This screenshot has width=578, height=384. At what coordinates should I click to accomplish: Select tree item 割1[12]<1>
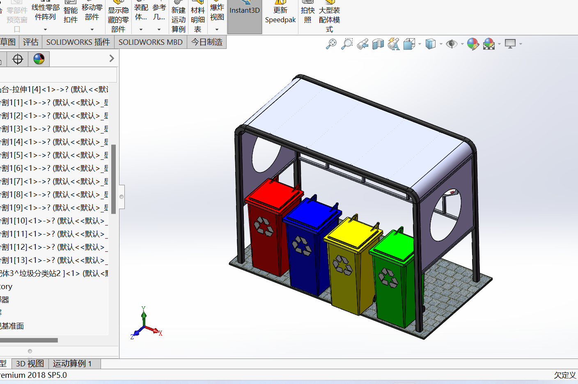54,247
